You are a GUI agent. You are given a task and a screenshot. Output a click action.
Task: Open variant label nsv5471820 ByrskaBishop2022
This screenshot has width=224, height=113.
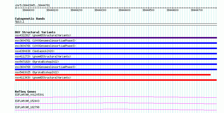pyautogui.click(x=37, y=62)
